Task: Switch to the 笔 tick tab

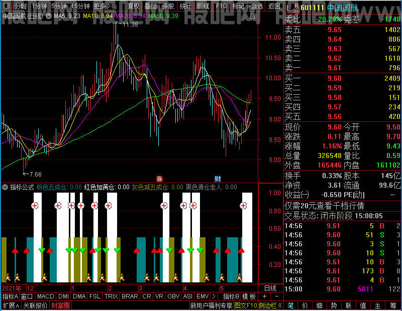Action: tap(291, 305)
